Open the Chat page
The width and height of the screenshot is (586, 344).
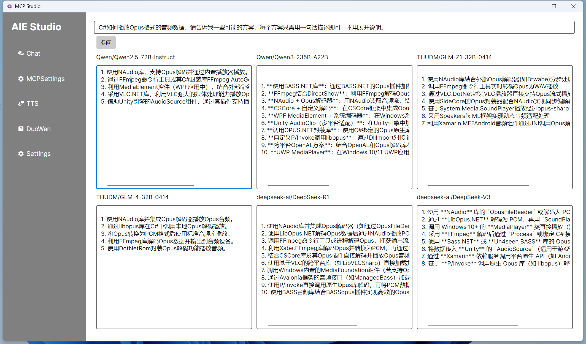(x=33, y=53)
